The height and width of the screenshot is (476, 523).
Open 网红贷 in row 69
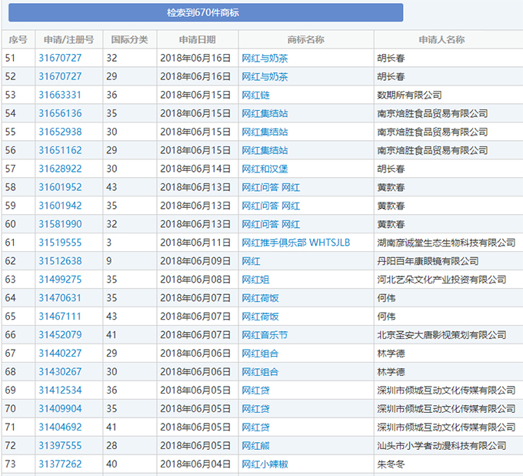(x=255, y=391)
